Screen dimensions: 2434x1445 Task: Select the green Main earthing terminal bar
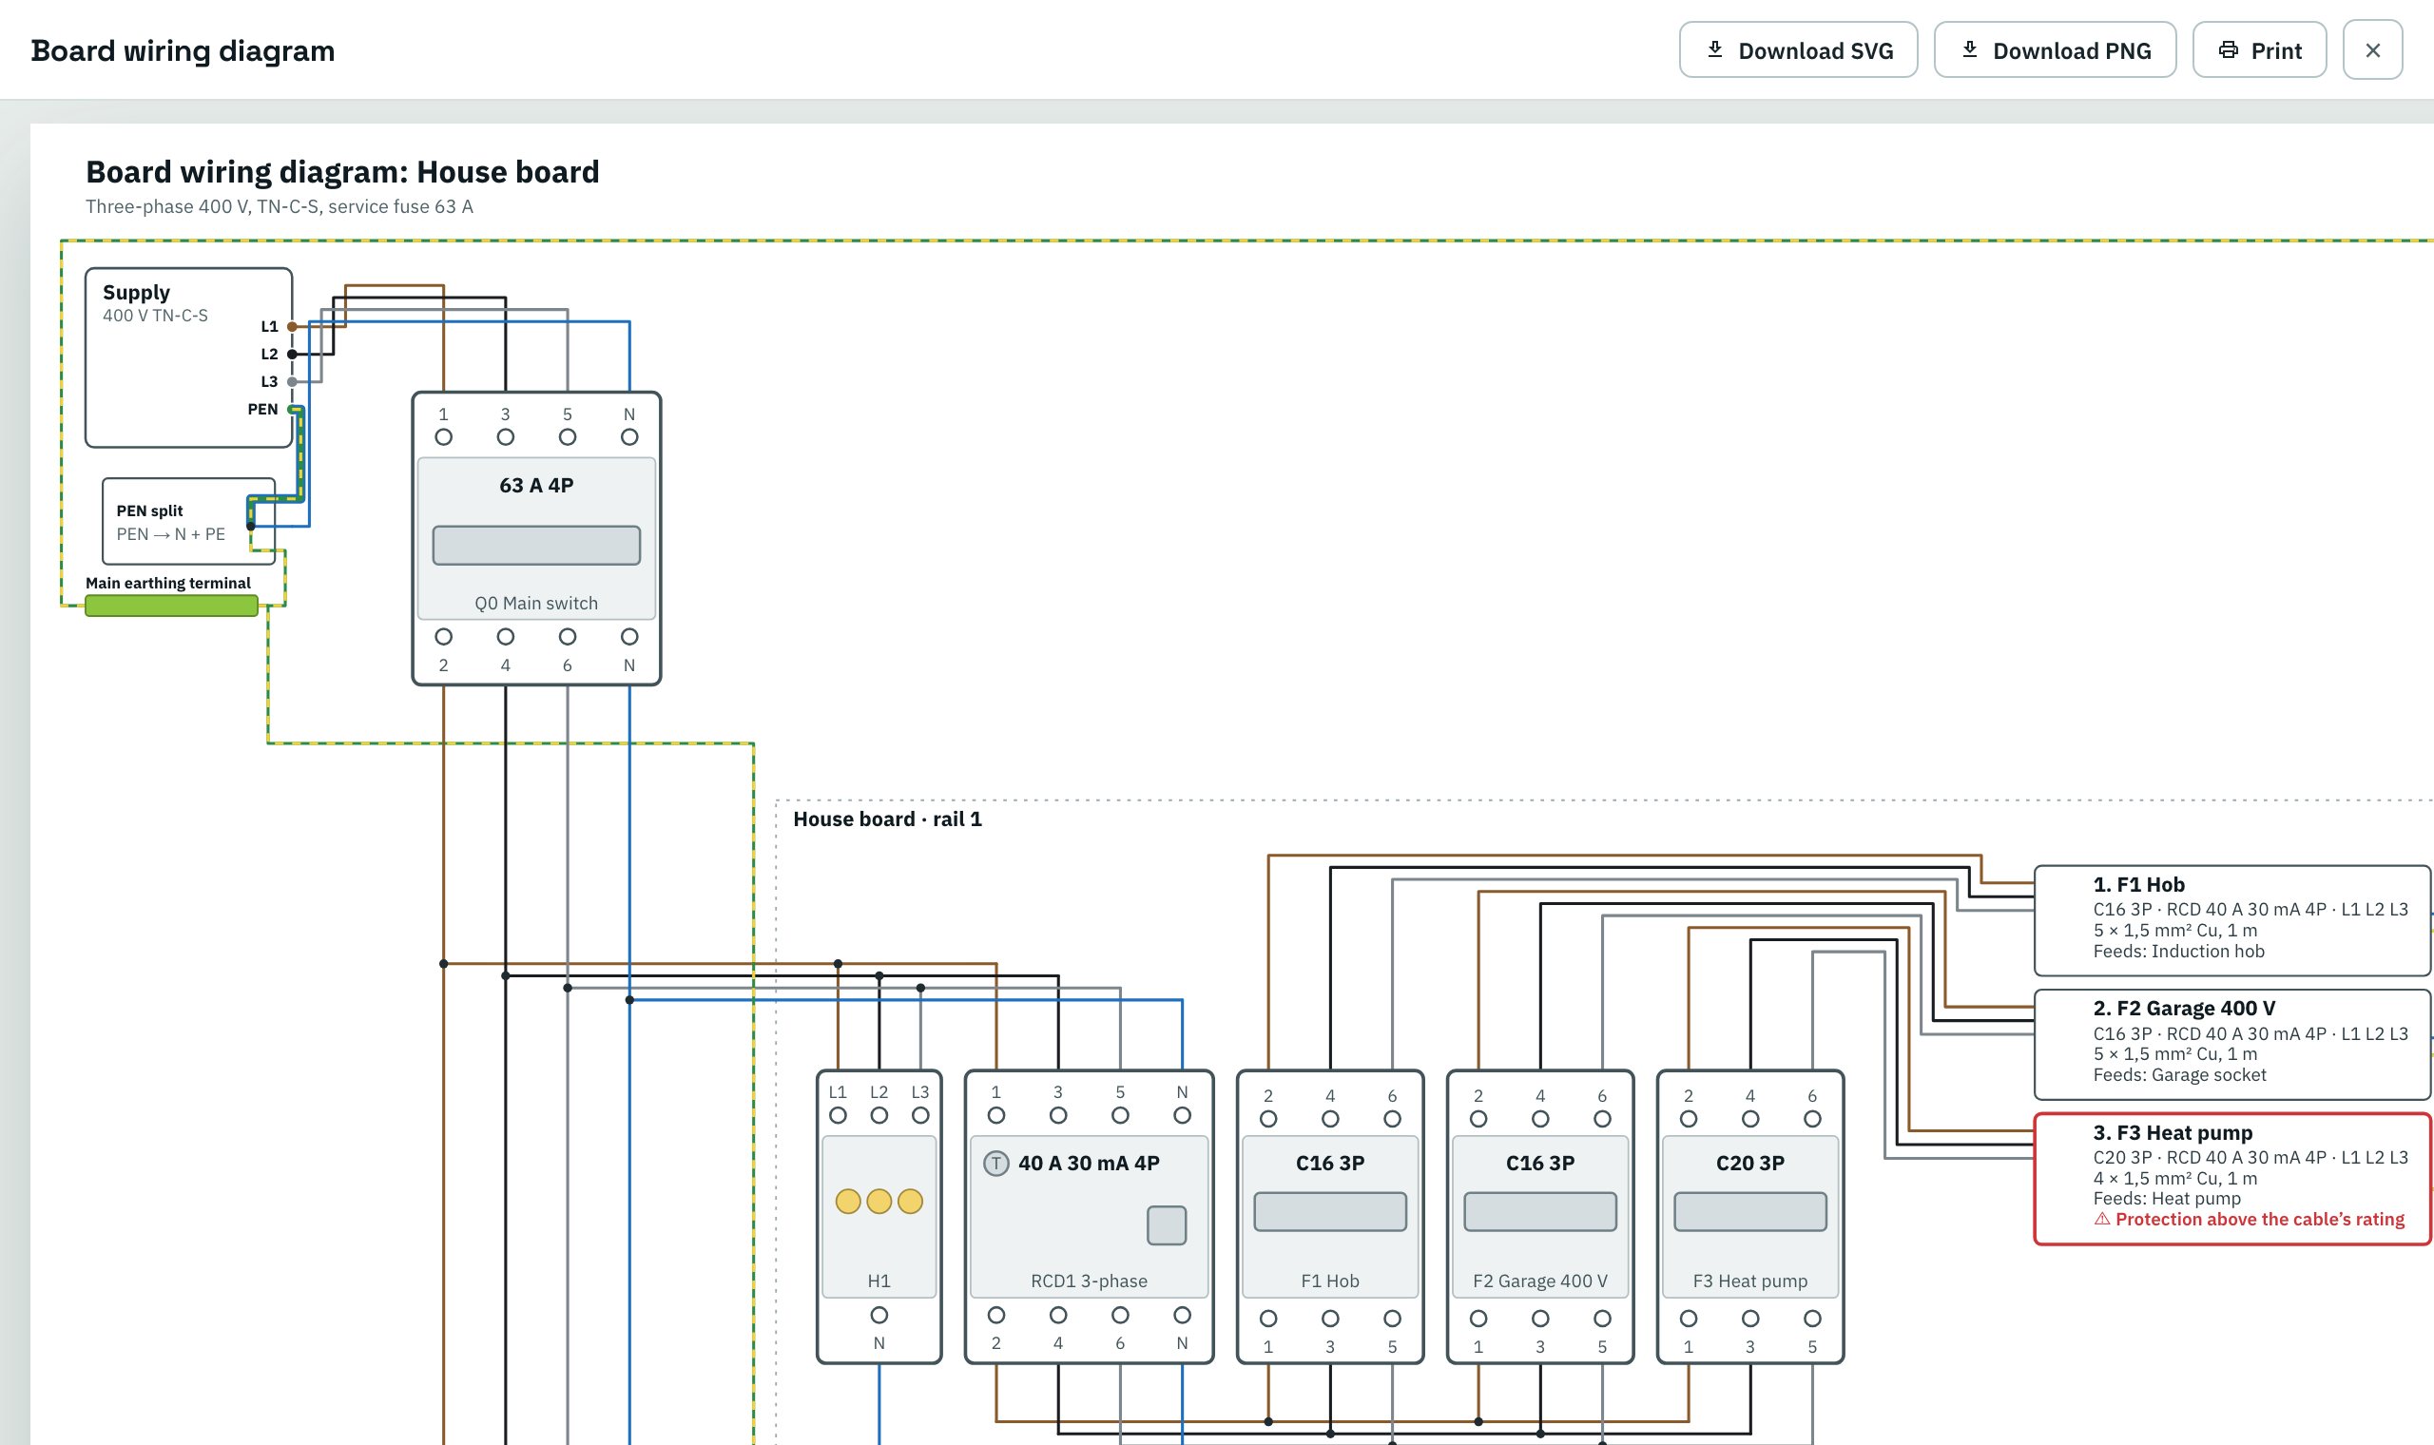(x=171, y=606)
